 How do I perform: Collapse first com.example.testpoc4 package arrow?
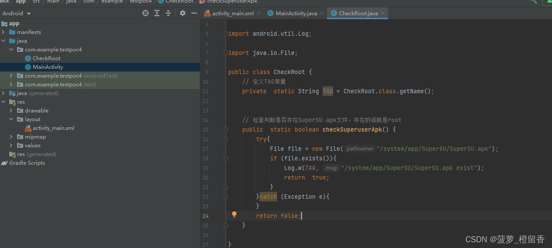point(12,50)
